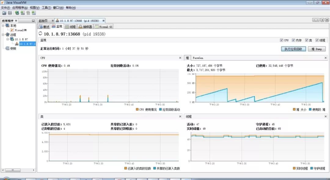This screenshot has height=180, width=330.
Task: Open the 窗口(W) menu
Action: (x=58, y=8)
